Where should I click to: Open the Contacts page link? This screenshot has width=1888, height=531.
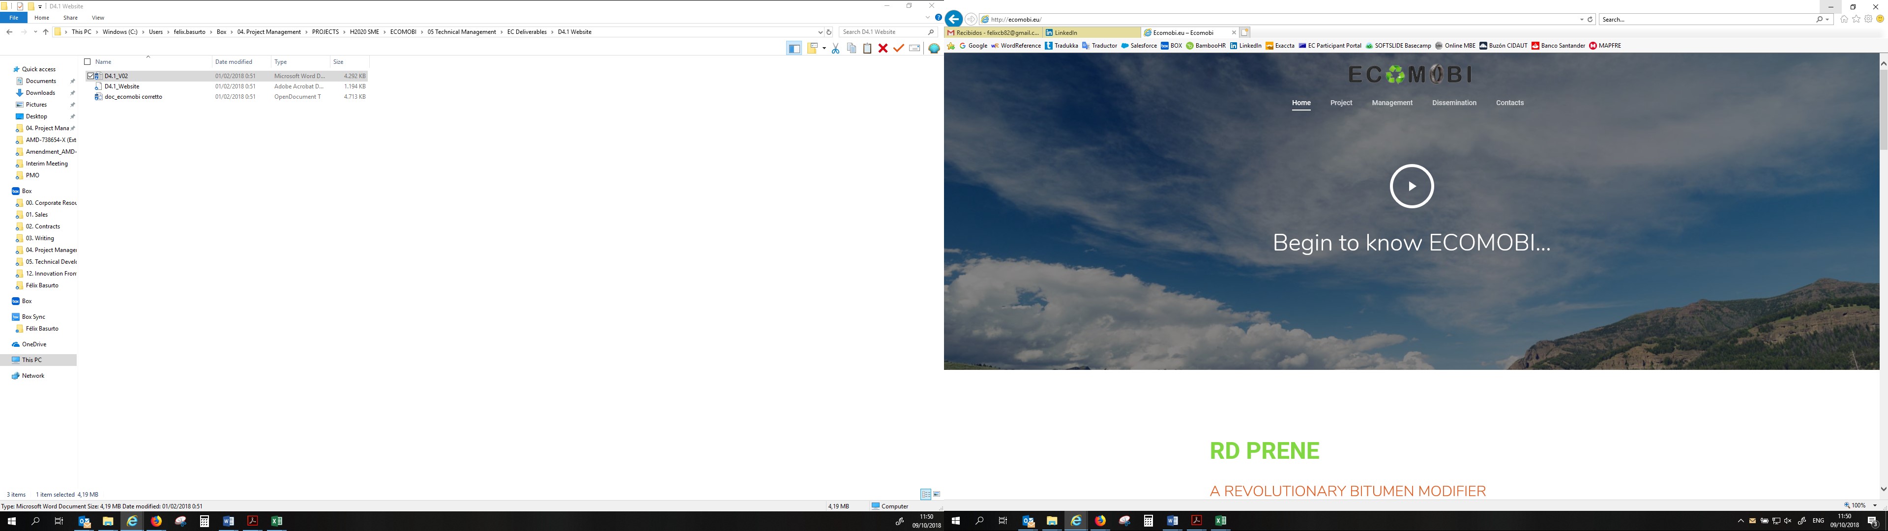tap(1509, 103)
